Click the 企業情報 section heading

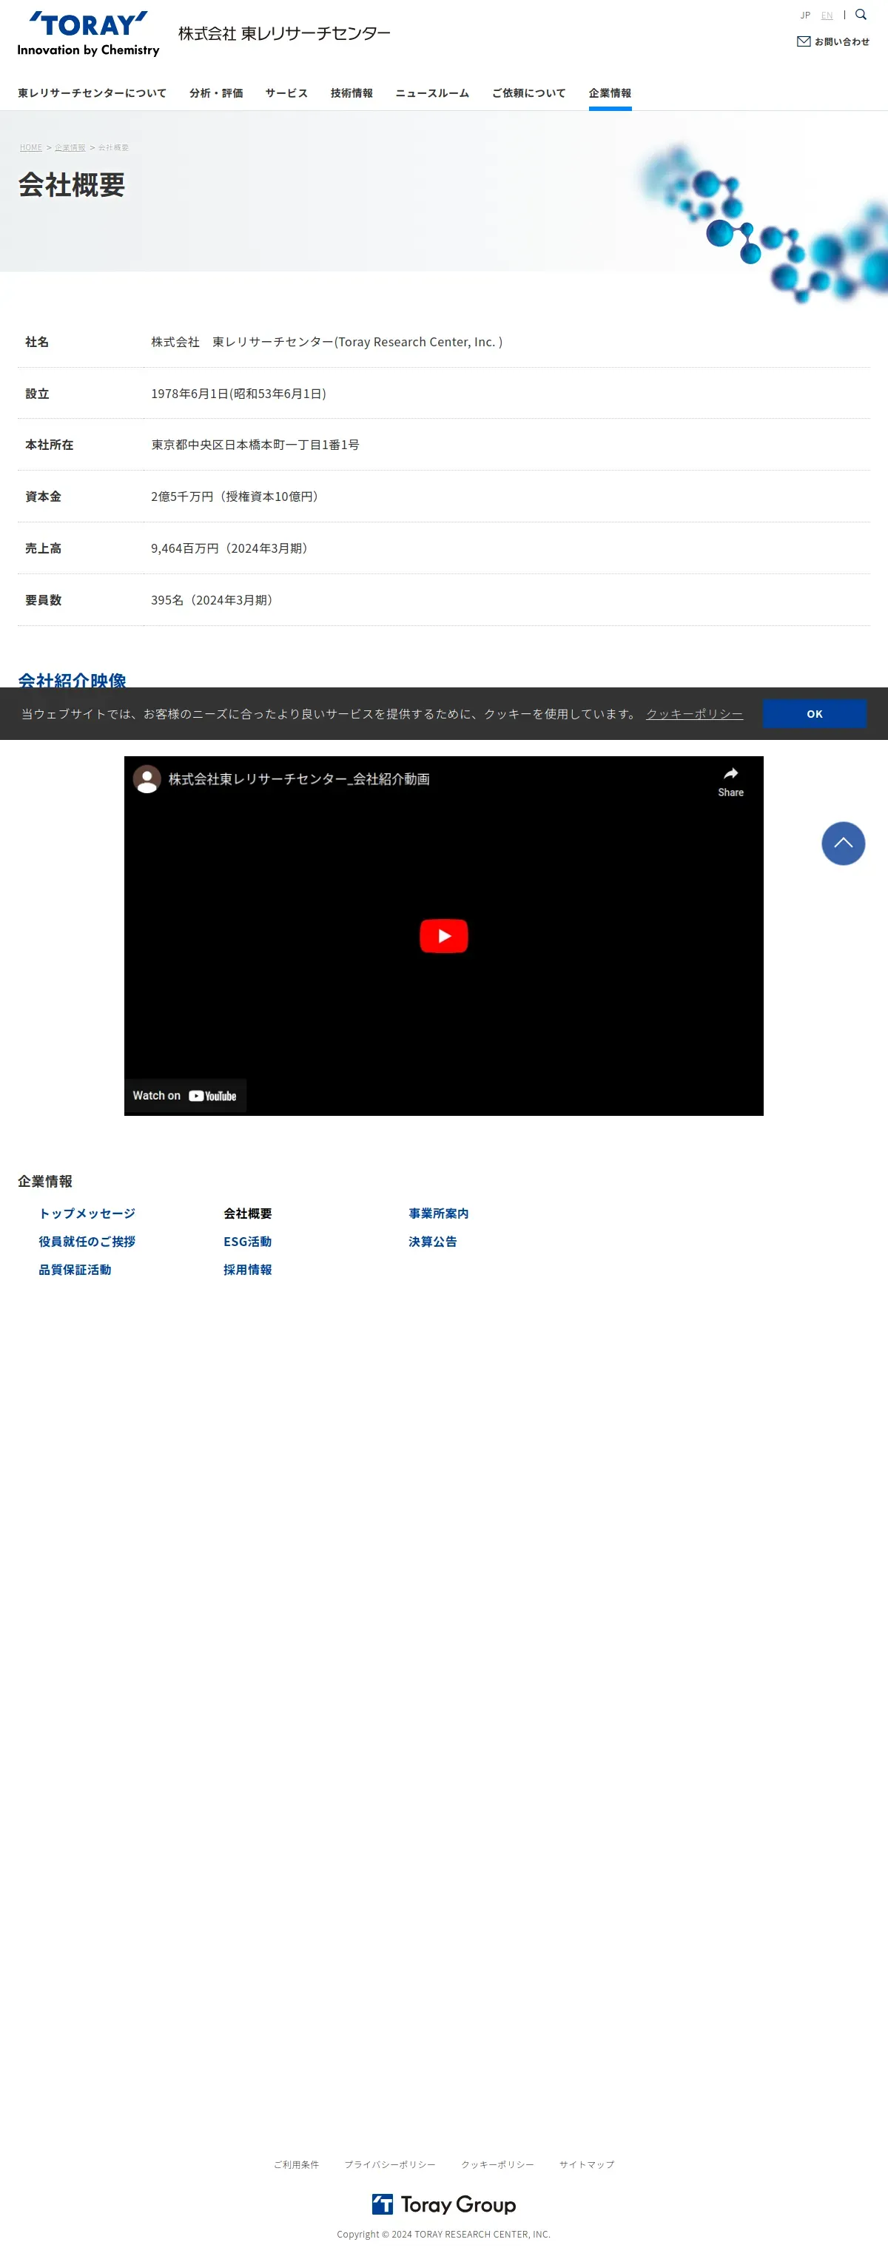pyautogui.click(x=45, y=1182)
